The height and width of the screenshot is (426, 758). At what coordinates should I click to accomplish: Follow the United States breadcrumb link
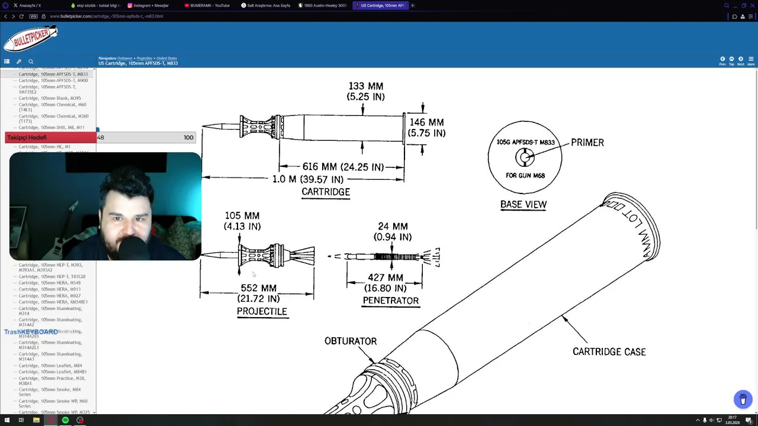(166, 59)
